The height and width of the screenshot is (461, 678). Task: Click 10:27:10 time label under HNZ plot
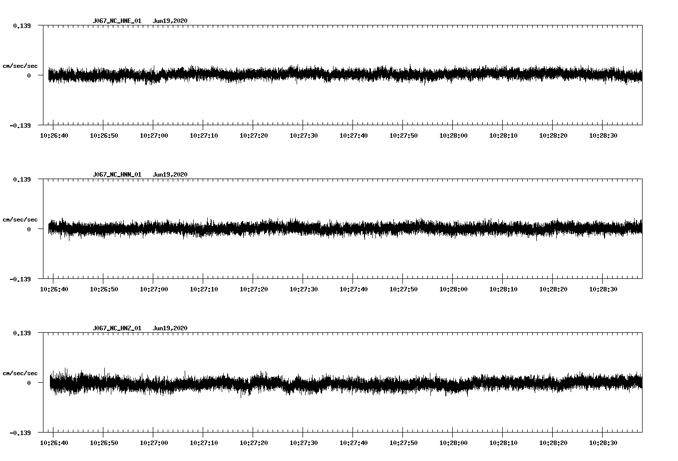click(x=204, y=443)
